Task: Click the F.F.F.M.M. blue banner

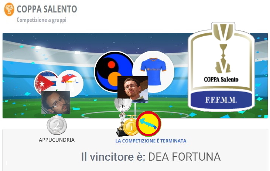Action: click(x=221, y=100)
